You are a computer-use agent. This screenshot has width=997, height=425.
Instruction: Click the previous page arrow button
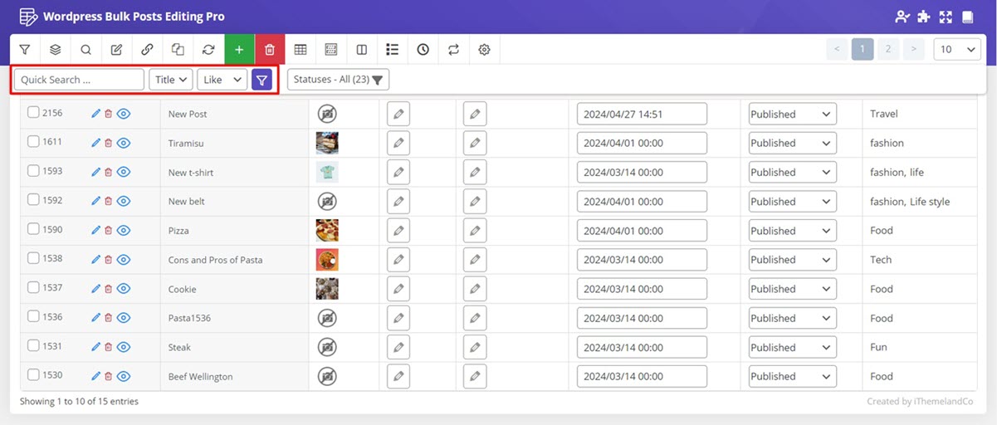pyautogui.click(x=837, y=50)
